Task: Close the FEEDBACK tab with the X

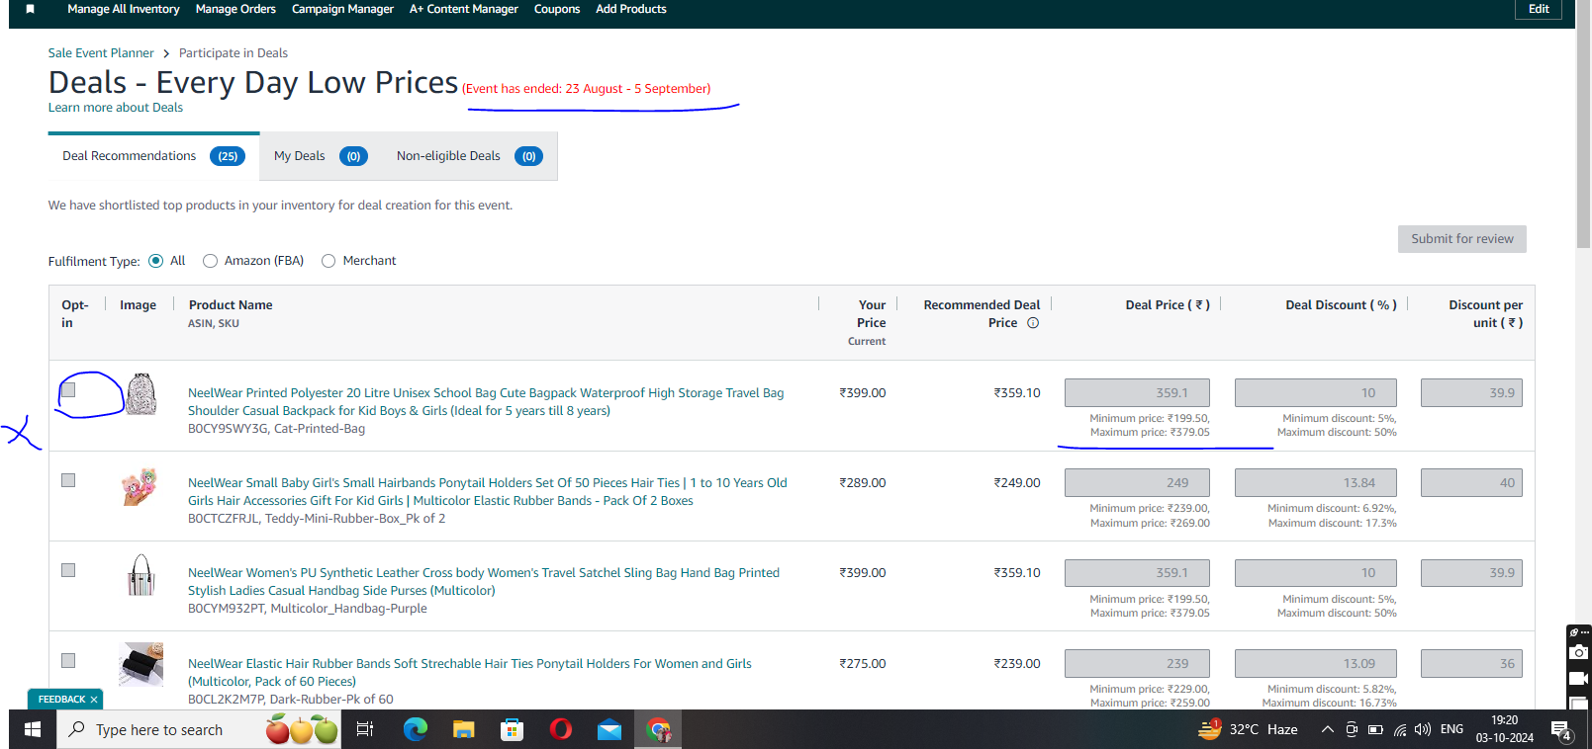Action: 94,700
